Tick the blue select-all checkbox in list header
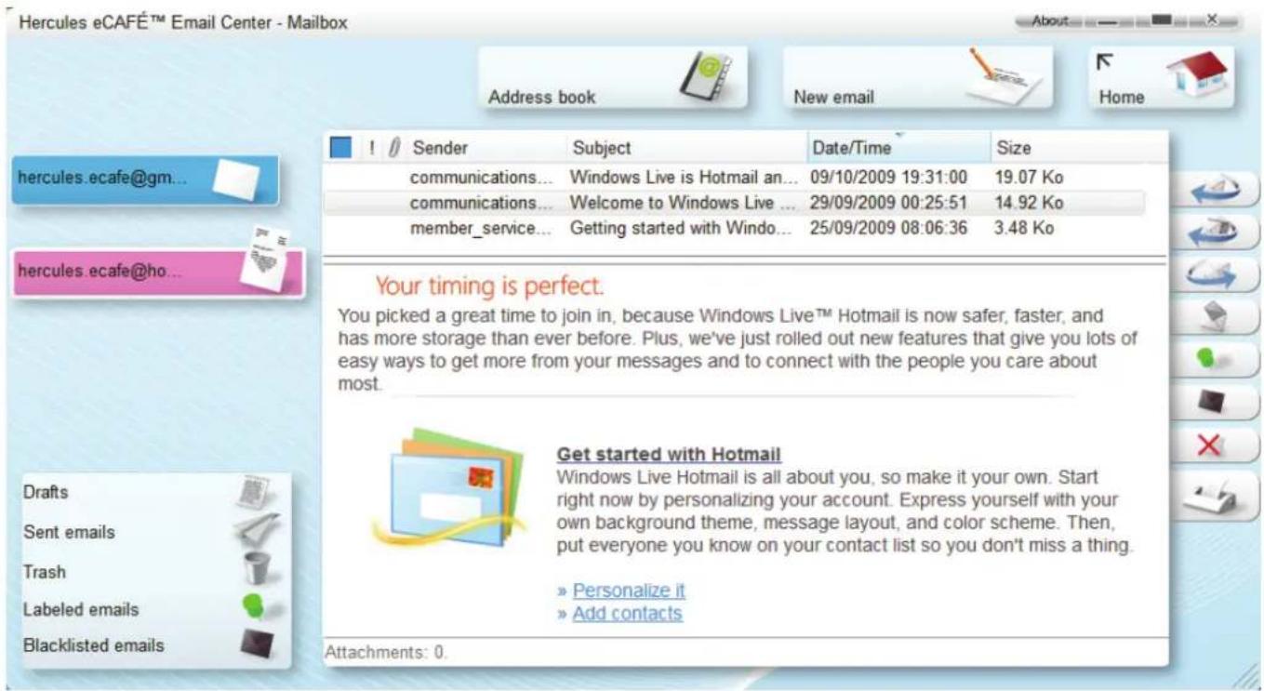The height and width of the screenshot is (691, 1264). point(341,148)
